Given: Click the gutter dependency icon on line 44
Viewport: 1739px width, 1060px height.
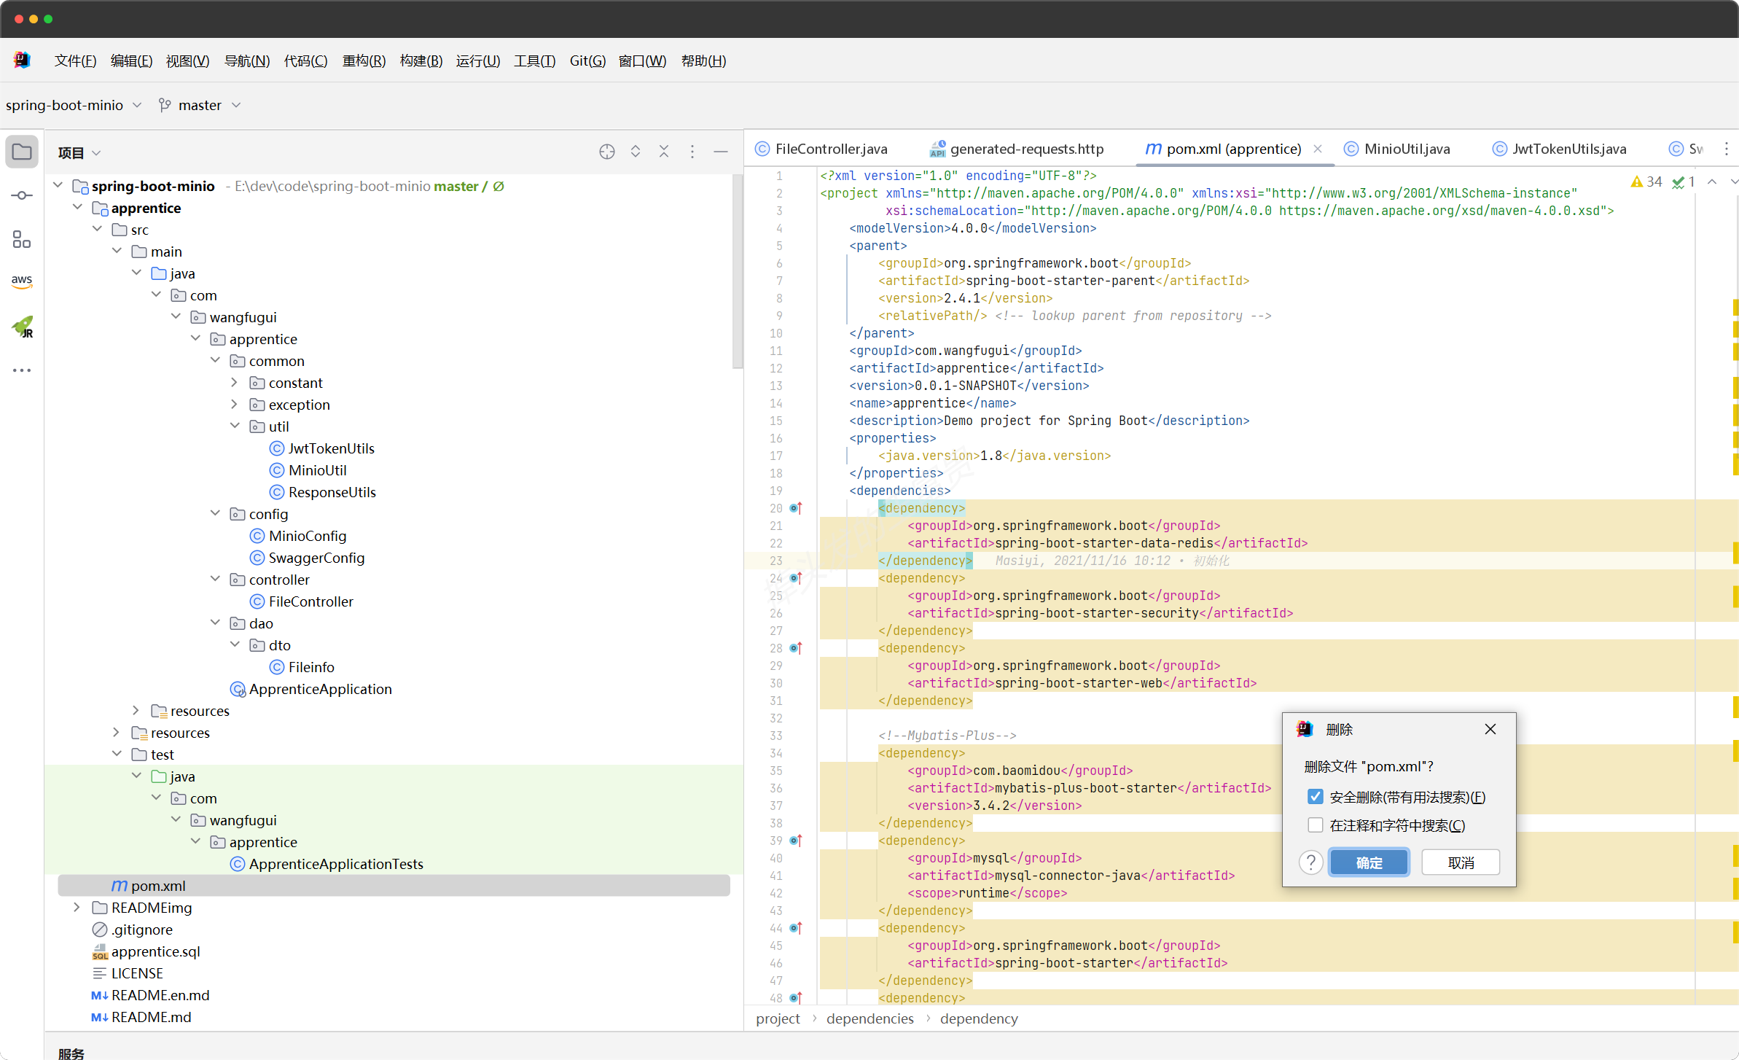Looking at the screenshot, I should point(796,928).
